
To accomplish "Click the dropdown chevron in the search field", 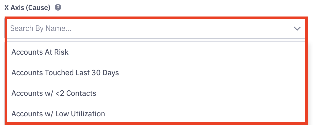I will (297, 28).
